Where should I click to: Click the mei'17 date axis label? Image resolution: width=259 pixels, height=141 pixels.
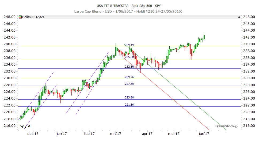tap(174, 134)
